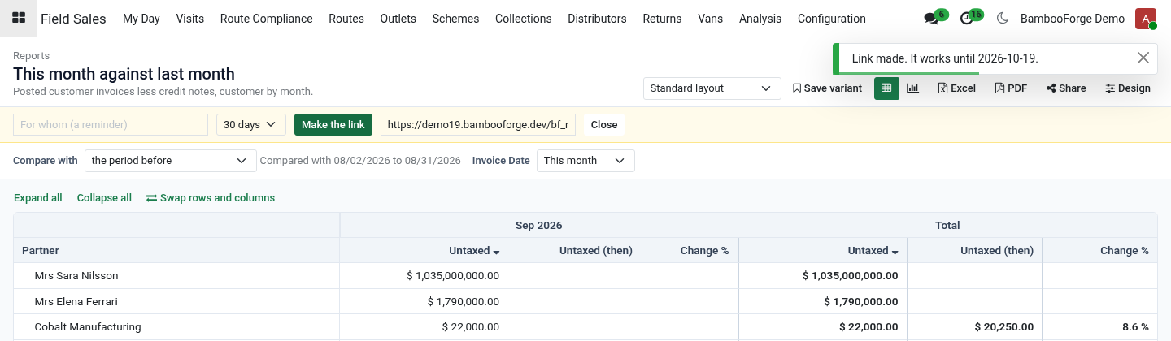
Task: Click Collapse all link
Action: pos(104,198)
